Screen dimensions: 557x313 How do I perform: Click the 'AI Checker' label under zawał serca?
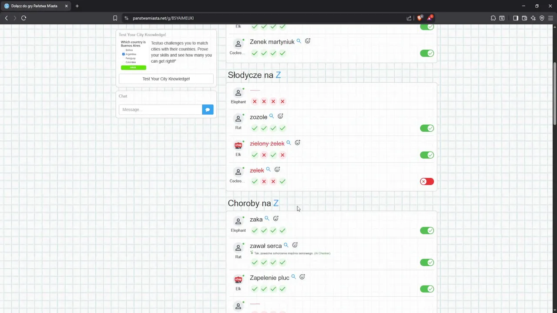pyautogui.click(x=322, y=253)
